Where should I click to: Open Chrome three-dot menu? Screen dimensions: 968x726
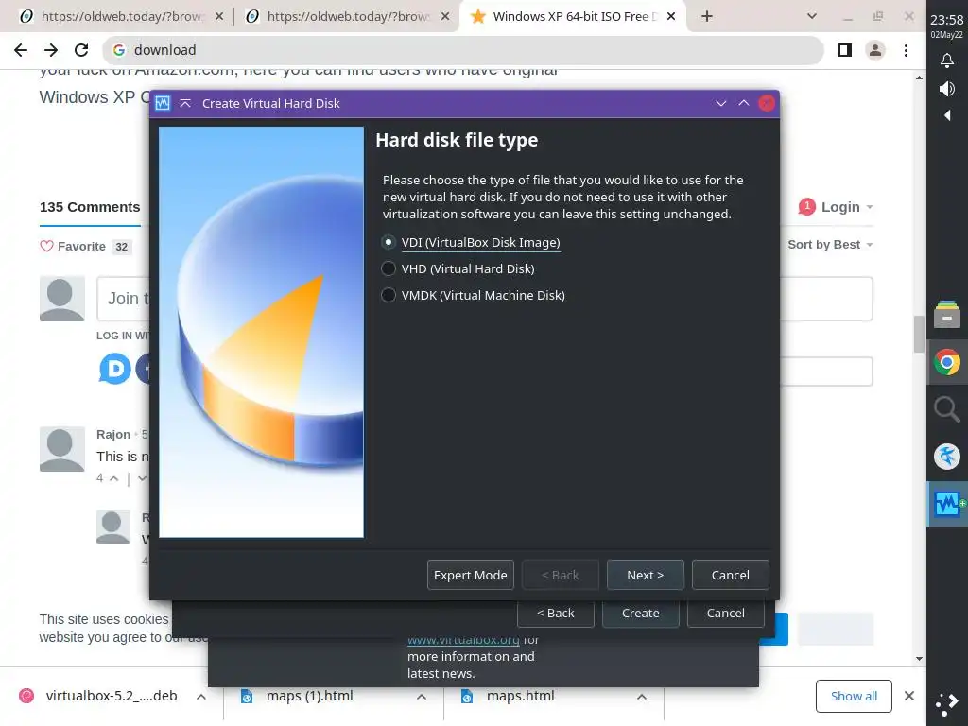click(x=906, y=50)
